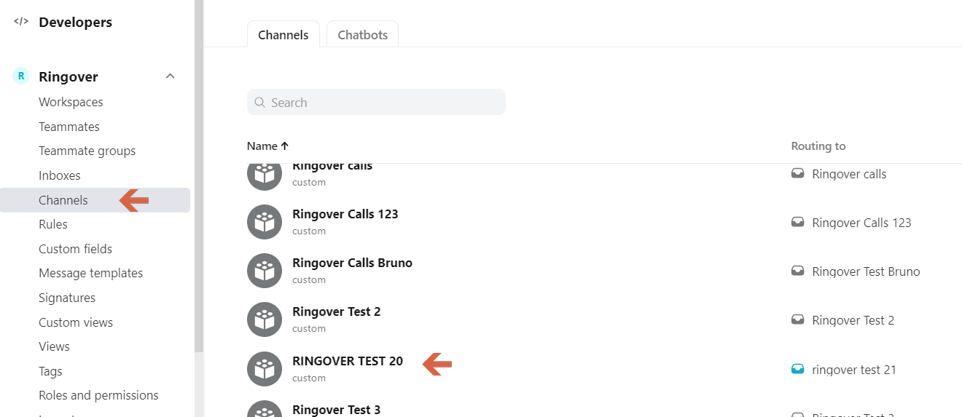Click the Ringover Test 2 channel icon
Image resolution: width=962 pixels, height=417 pixels.
pyautogui.click(x=265, y=319)
